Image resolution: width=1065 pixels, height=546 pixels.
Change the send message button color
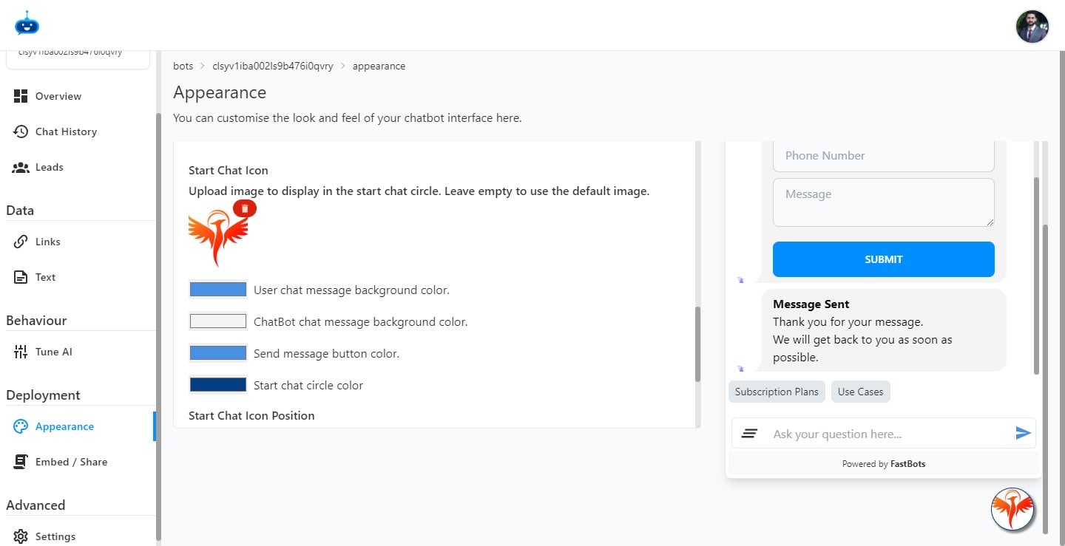tap(217, 352)
